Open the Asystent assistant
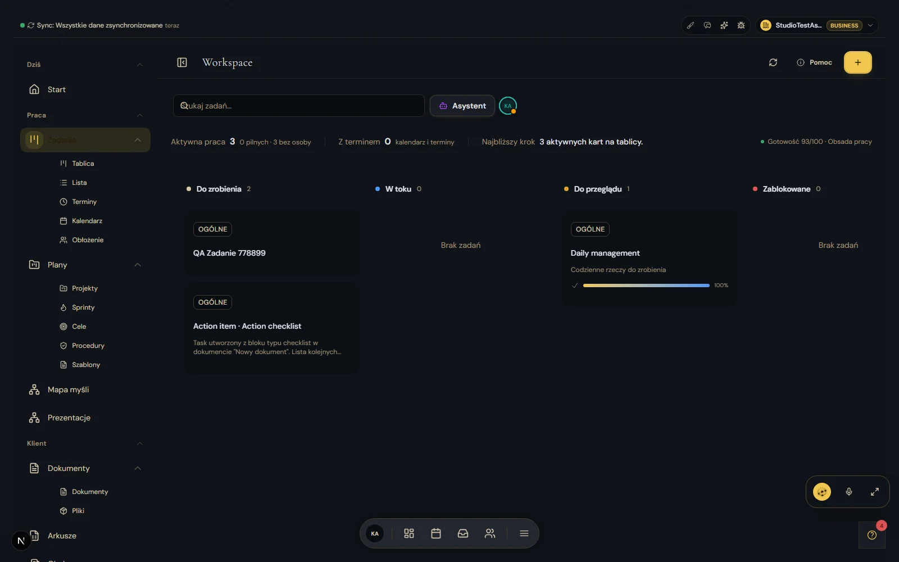This screenshot has height=562, width=899. point(462,106)
